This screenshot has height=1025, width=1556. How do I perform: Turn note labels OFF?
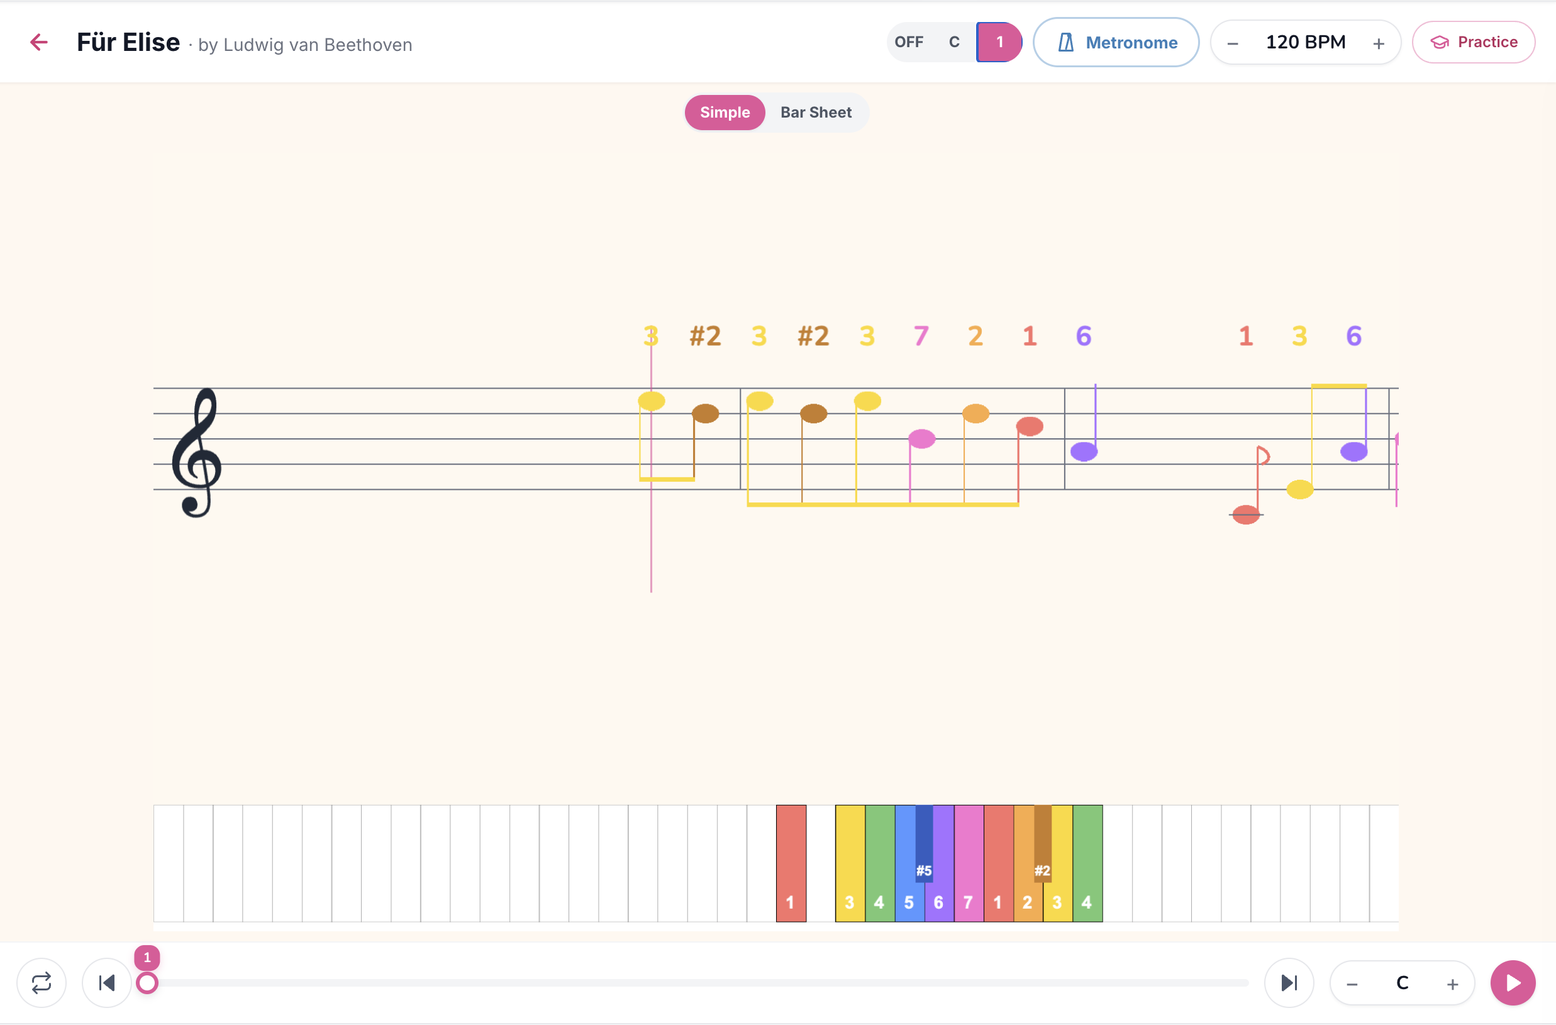(x=909, y=42)
